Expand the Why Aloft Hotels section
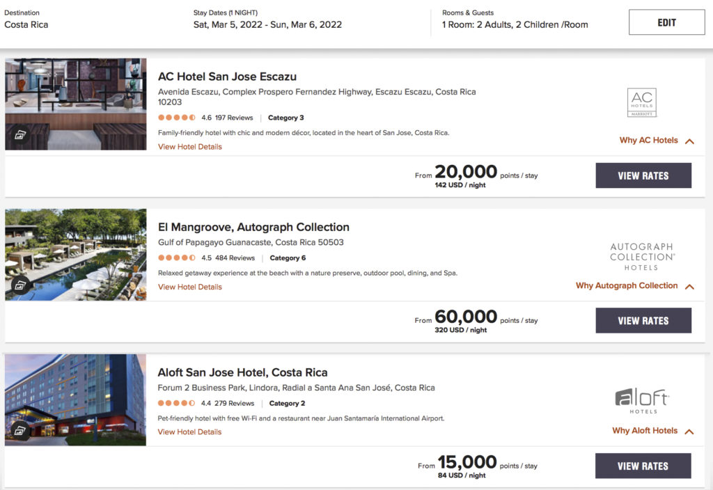This screenshot has width=713, height=490. pos(652,431)
